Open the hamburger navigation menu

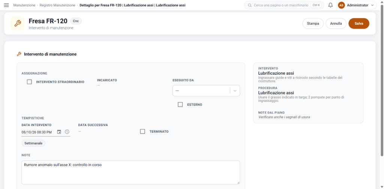point(6,5)
